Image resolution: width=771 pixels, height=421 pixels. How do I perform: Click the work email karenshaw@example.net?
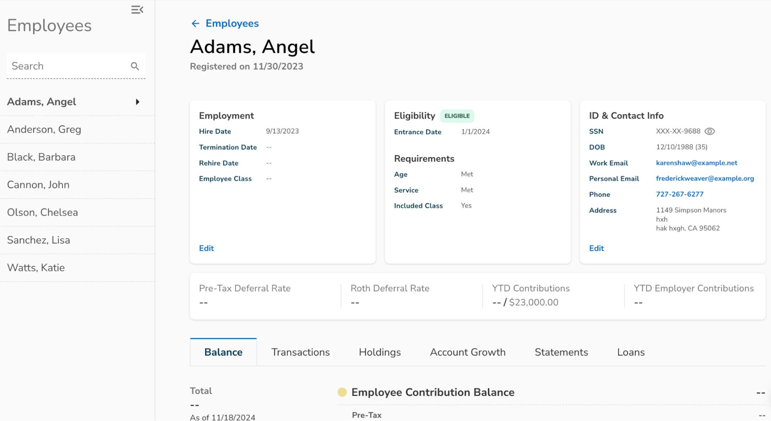pyautogui.click(x=696, y=163)
